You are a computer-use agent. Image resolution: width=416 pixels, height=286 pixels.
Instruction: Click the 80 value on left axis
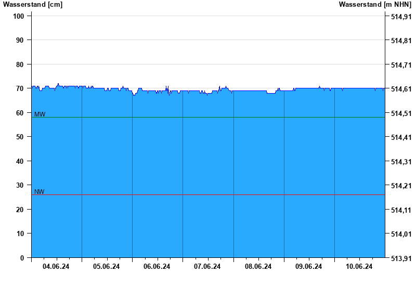(x=20, y=64)
